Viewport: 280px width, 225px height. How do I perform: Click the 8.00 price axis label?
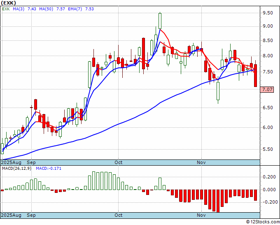pyautogui.click(x=268, y=56)
